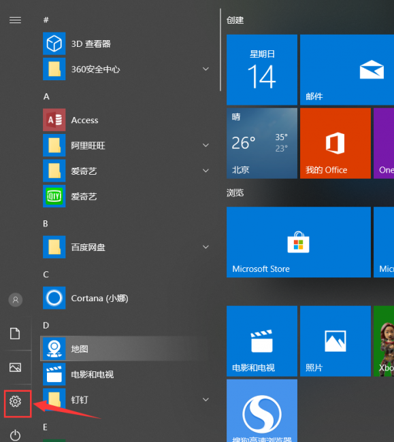Click the app list scrollbar
The height and width of the screenshot is (442, 394).
(x=220, y=50)
